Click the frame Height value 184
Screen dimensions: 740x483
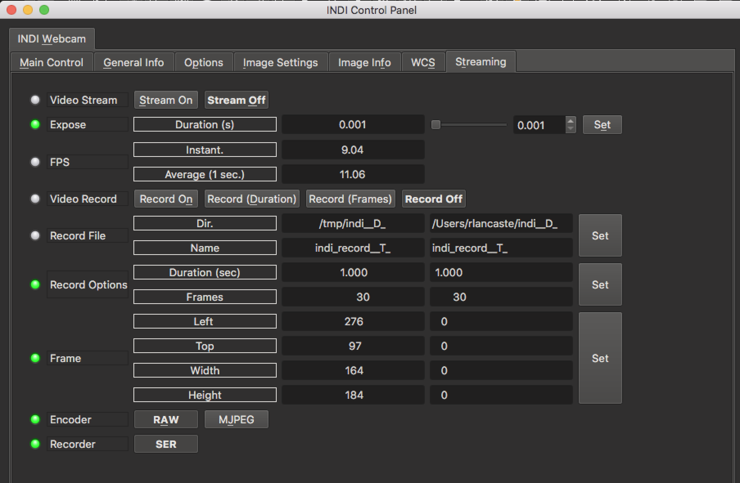click(x=353, y=395)
